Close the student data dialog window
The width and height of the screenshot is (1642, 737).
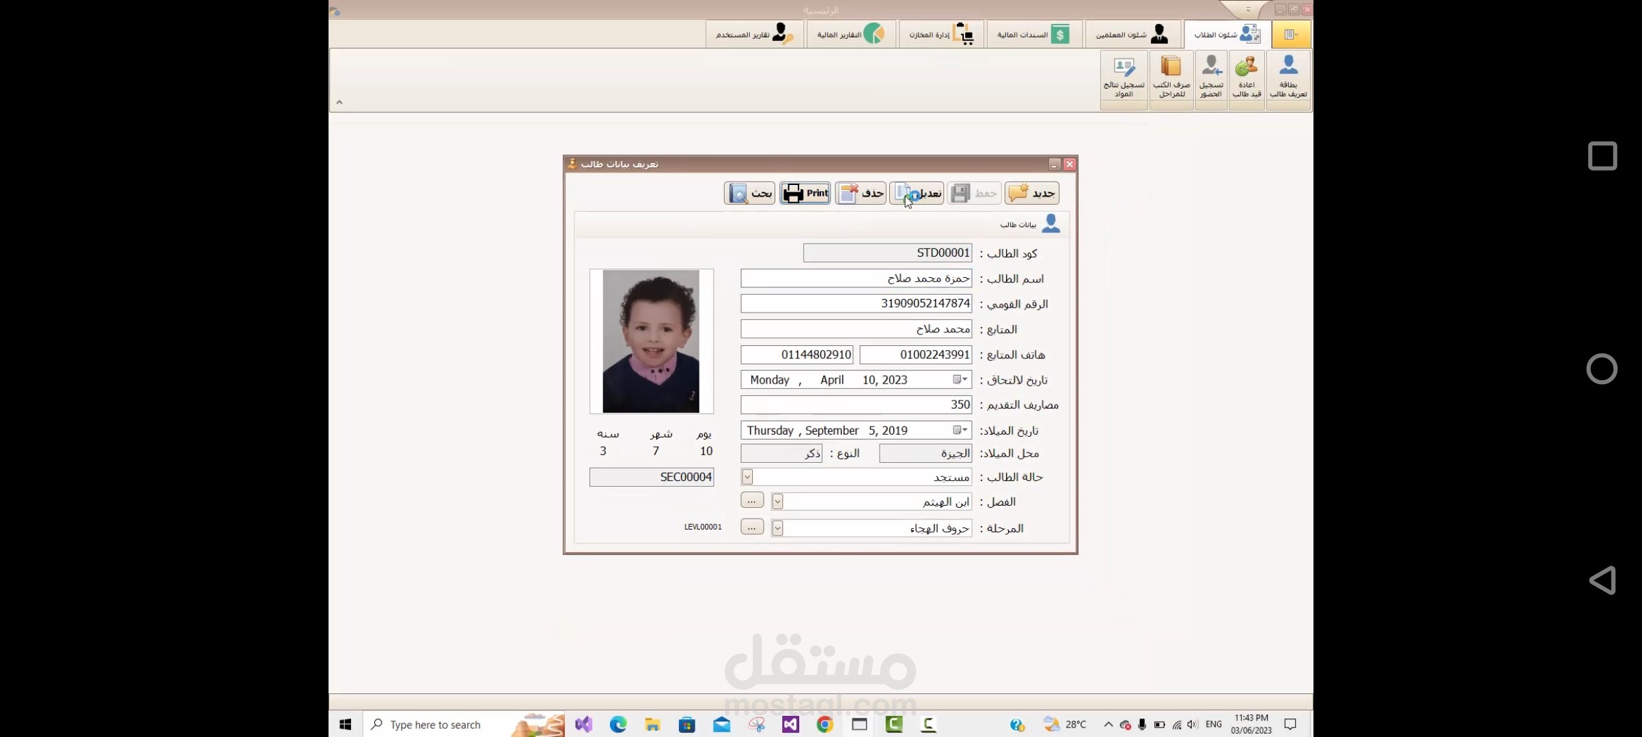(x=1070, y=164)
